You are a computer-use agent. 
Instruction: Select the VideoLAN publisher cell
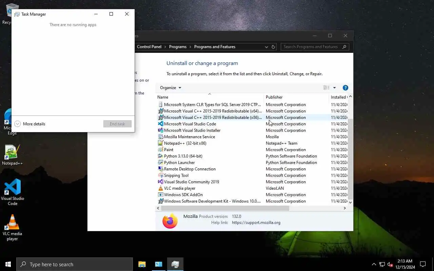click(275, 188)
